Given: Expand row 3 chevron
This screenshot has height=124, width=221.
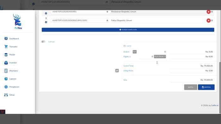Looking at the screenshot, I should click(46, 22).
